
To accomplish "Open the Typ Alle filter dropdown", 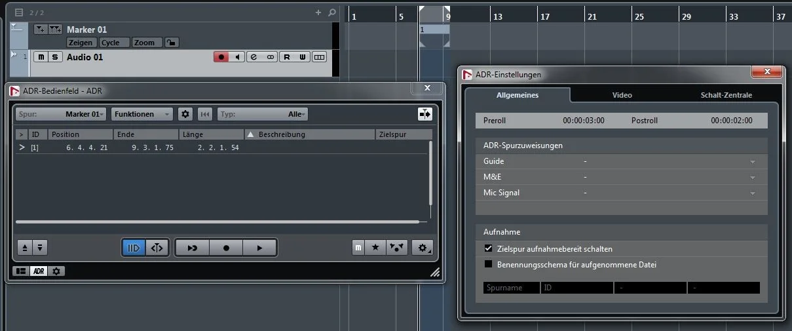I will 263,114.
